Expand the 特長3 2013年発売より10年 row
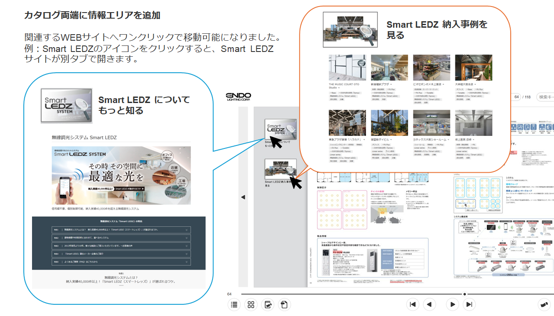554x316 pixels. pyautogui.click(x=121, y=246)
